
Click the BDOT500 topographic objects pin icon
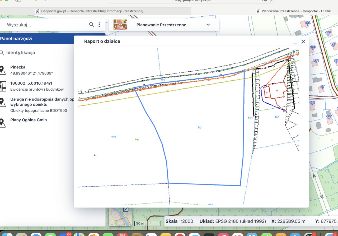pyautogui.click(x=2, y=102)
